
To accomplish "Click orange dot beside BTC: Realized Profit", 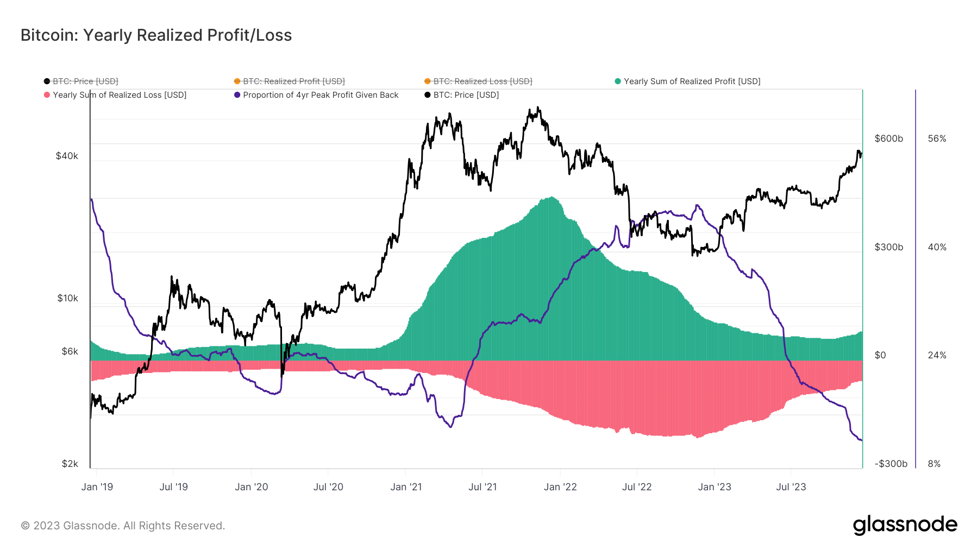I will (237, 81).
